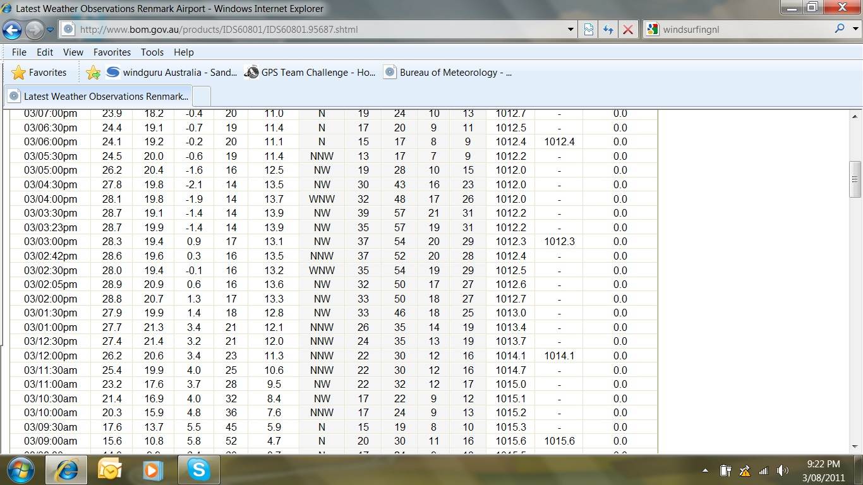863x485 pixels.
Task: Click the browser Back button
Action: tap(12, 29)
